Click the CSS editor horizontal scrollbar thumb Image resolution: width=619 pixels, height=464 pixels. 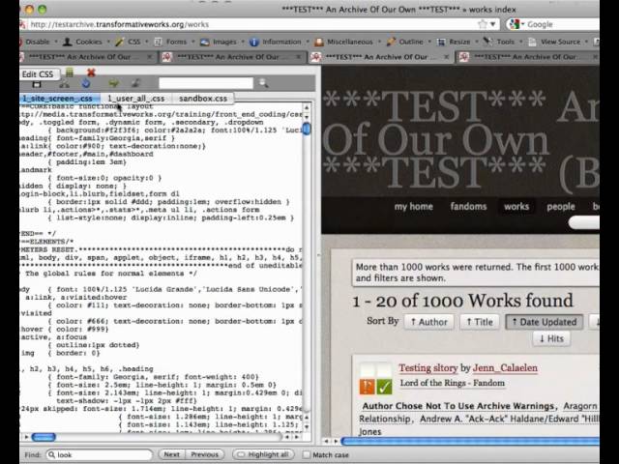[x=44, y=437]
